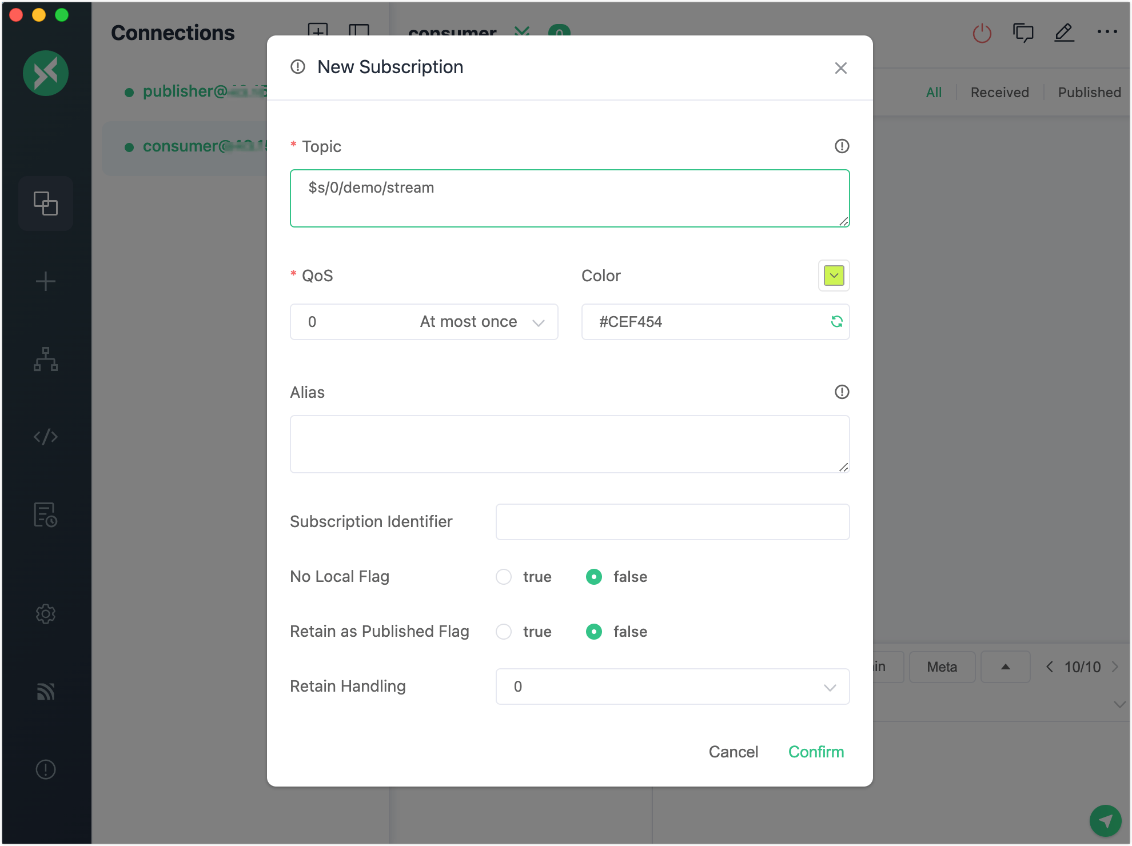Viewport: 1132px width, 846px height.
Task: Click the send message paper plane icon
Action: coord(1105,821)
